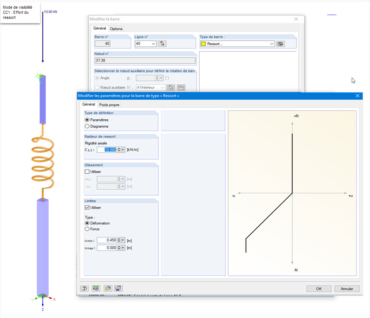The image size is (370, 318).
Task: Click the save floppy disk icon
Action: pos(118,288)
